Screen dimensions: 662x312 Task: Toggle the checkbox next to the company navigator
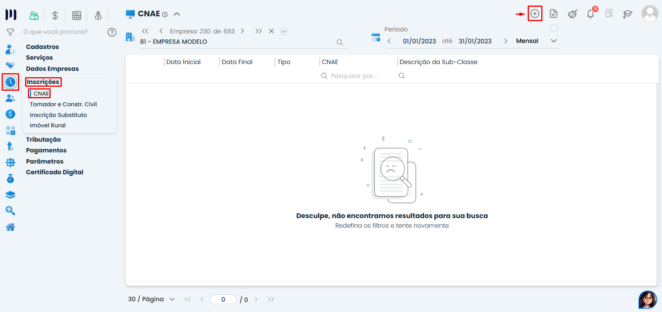[284, 31]
